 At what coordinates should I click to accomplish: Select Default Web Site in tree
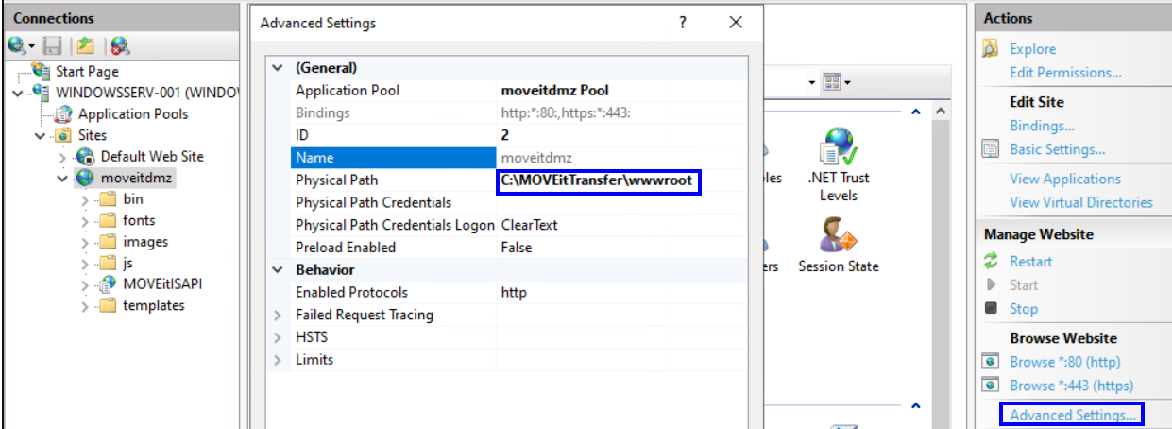point(151,156)
